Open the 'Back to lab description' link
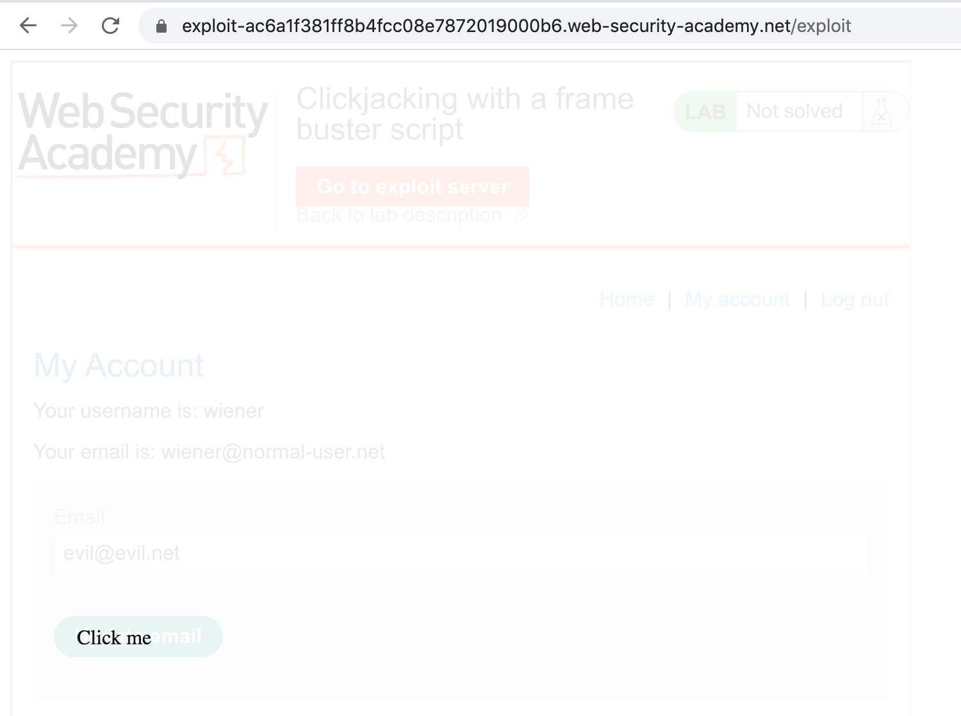 (399, 215)
